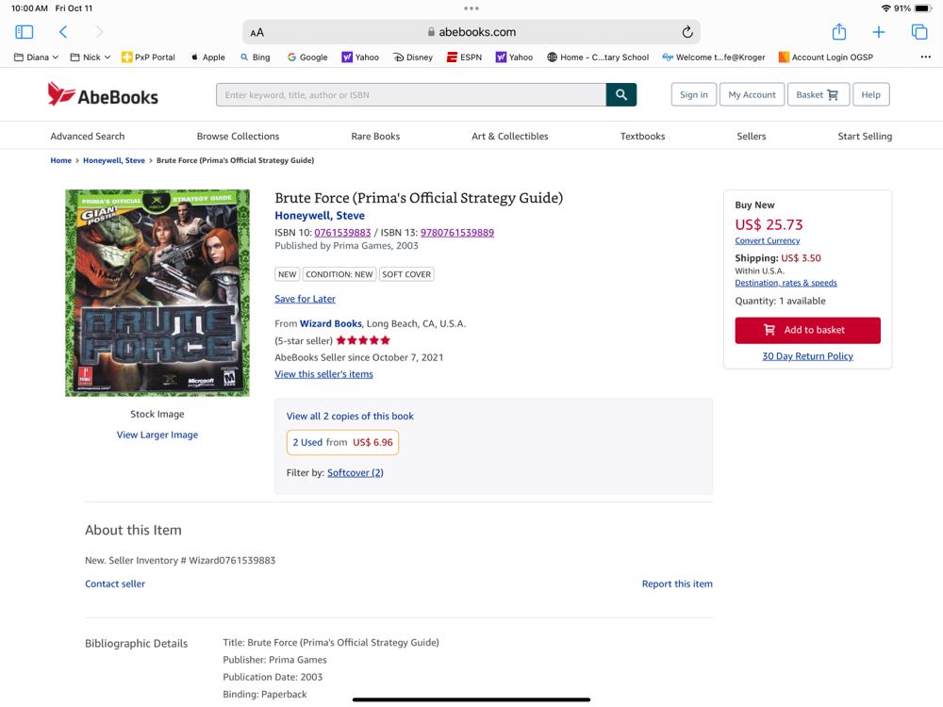Open the Rare Books menu

coord(375,136)
